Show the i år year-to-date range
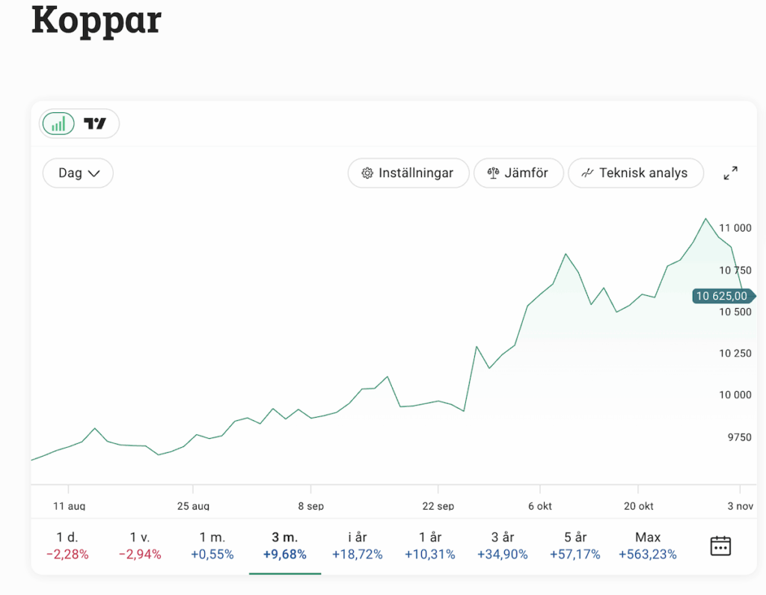The height and width of the screenshot is (595, 766). tap(358, 546)
